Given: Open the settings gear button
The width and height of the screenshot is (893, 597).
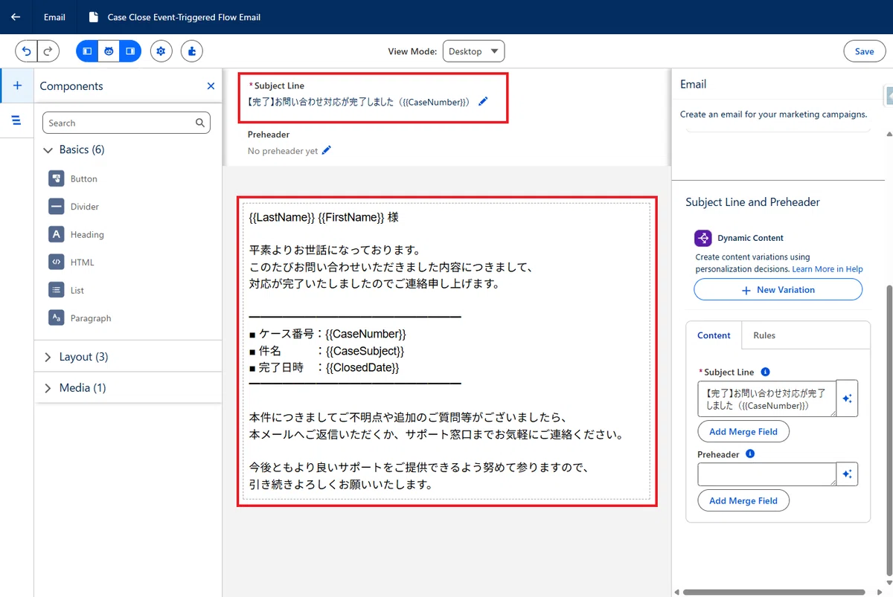Looking at the screenshot, I should point(161,51).
